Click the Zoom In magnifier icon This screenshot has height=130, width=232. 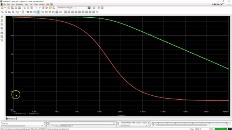pos(3,12)
